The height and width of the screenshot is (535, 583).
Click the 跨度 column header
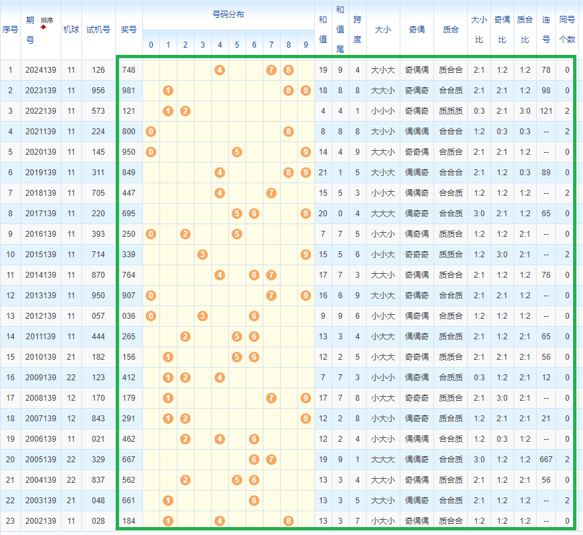(x=357, y=29)
